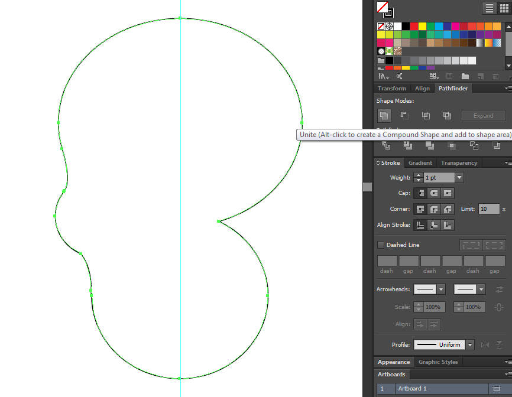Switch swatches to thumbnail grid view
The width and height of the screenshot is (512, 397).
[505, 8]
